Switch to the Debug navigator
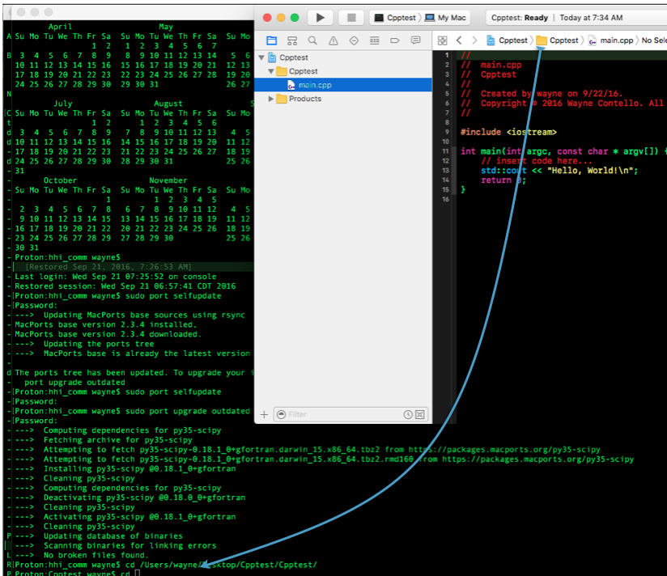667x576 pixels. (x=374, y=40)
